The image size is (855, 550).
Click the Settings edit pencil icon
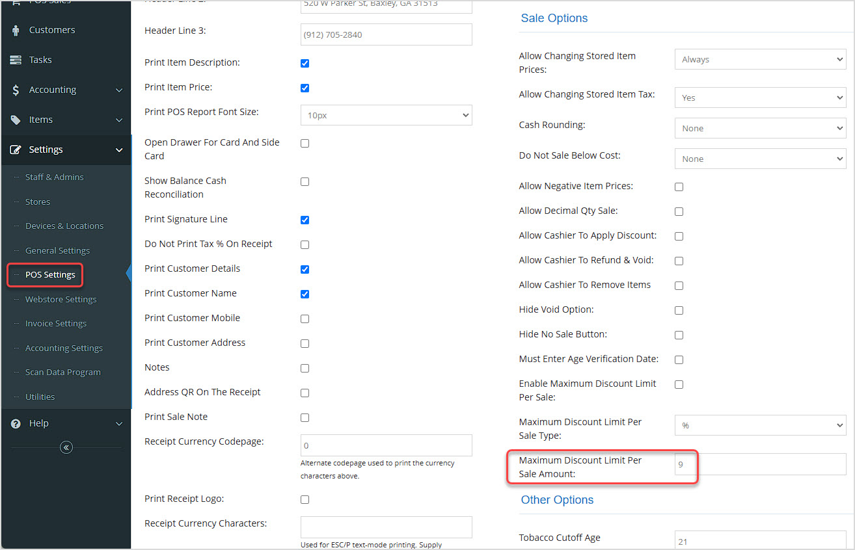(16, 150)
